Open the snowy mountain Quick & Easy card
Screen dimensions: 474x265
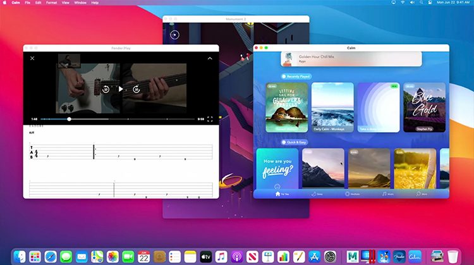click(x=323, y=169)
